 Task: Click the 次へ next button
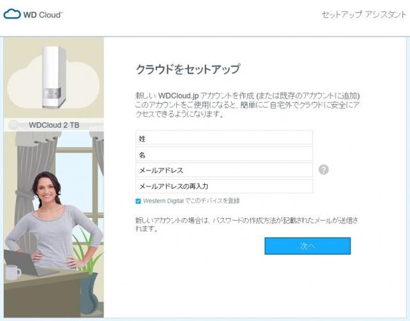pos(307,246)
